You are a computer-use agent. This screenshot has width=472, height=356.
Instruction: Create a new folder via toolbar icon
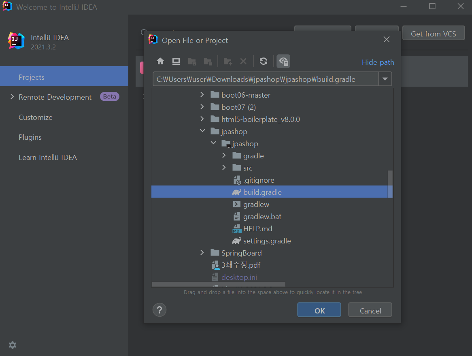click(x=228, y=62)
